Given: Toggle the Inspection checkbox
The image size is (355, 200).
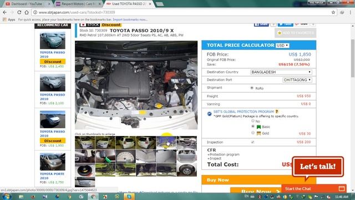Looking at the screenshot, I should click(x=252, y=142).
